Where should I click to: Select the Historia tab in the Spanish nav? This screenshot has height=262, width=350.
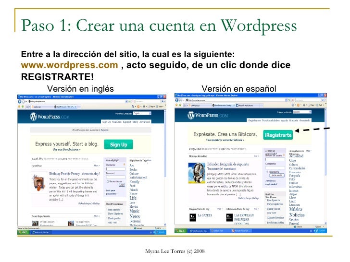coord(294,120)
